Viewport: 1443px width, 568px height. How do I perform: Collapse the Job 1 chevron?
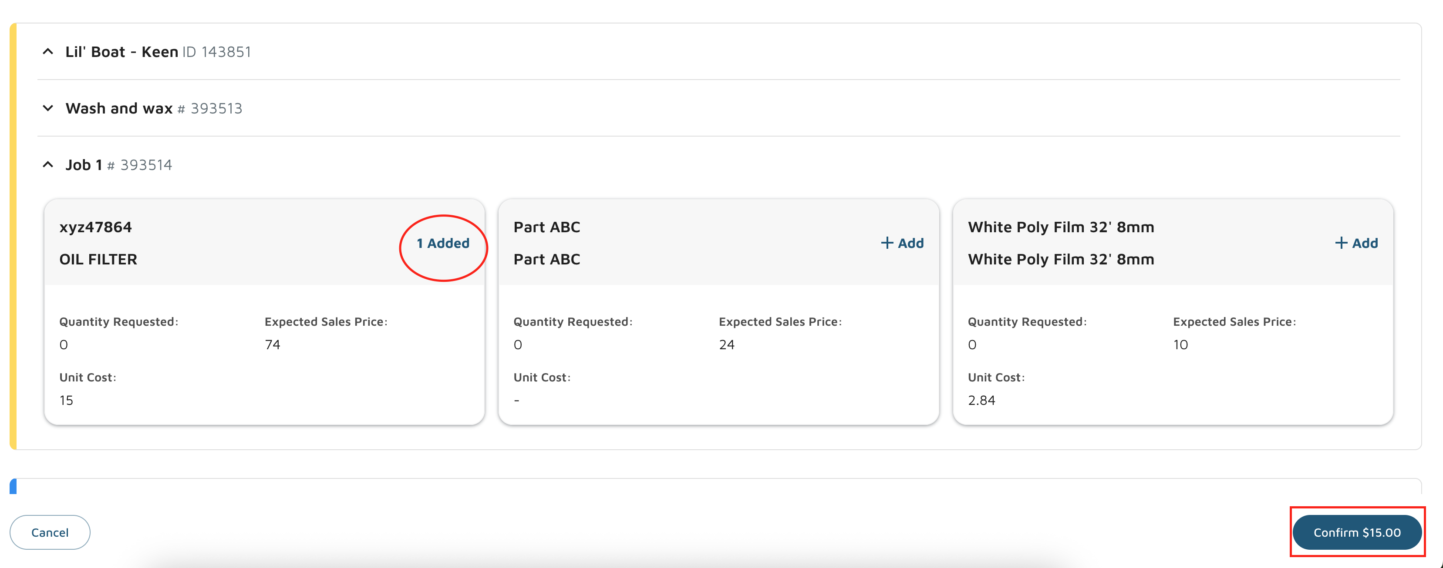(x=48, y=164)
